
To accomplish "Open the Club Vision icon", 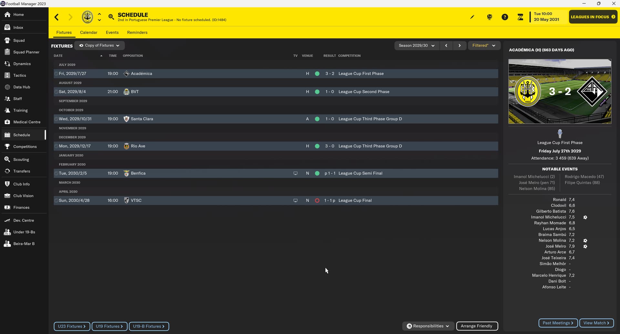I will 7,196.
